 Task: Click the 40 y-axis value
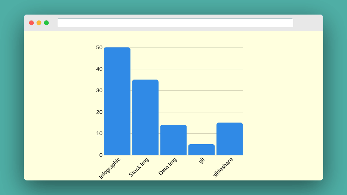click(99, 69)
